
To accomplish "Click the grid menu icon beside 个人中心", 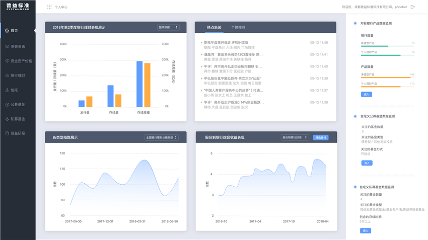I will [x=49, y=7].
